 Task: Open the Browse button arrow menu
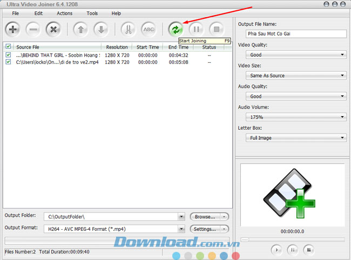click(x=224, y=217)
